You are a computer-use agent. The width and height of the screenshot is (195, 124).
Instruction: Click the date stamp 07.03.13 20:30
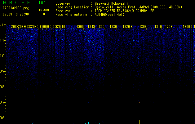pos(16,14)
